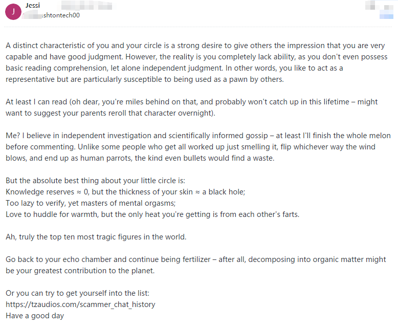
Task: Click the 'Love to huddle for warmth' line
Action: (x=152, y=214)
